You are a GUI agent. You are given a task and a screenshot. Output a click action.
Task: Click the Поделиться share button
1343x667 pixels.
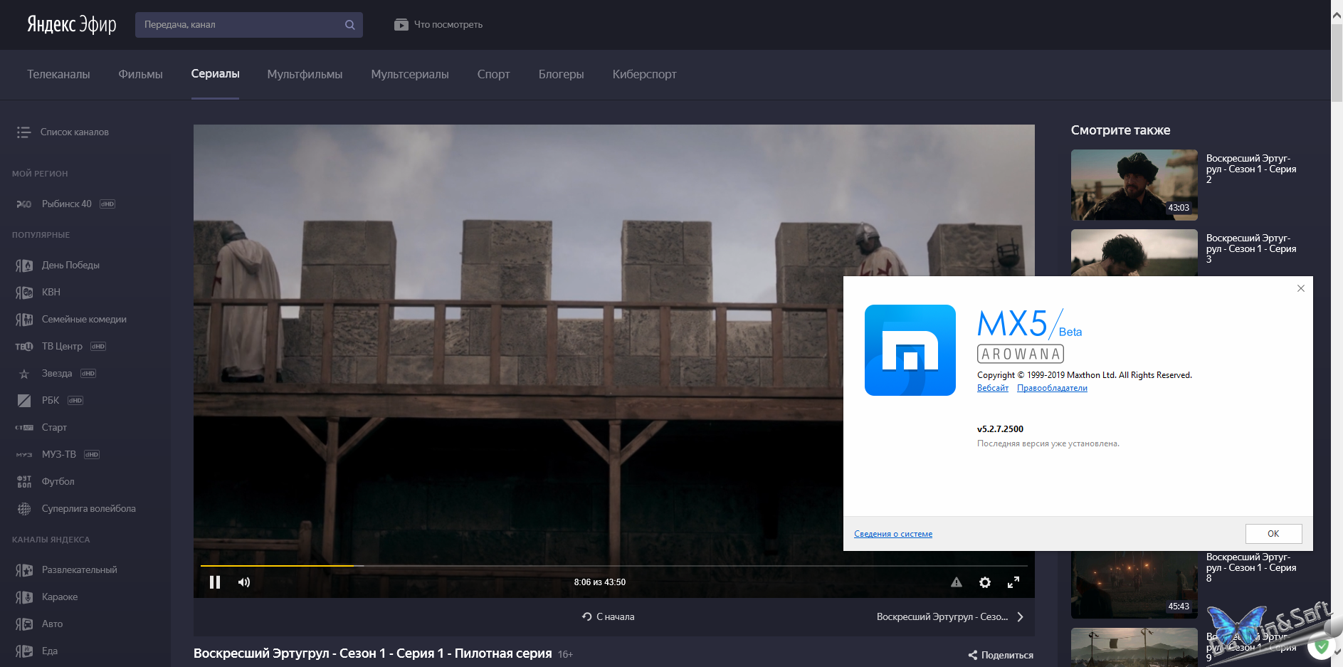(x=1001, y=655)
